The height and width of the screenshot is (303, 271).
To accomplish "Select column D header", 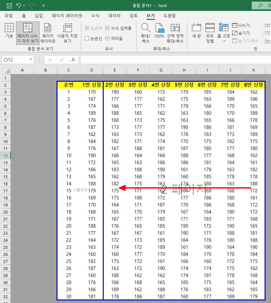I will tap(92, 70).
